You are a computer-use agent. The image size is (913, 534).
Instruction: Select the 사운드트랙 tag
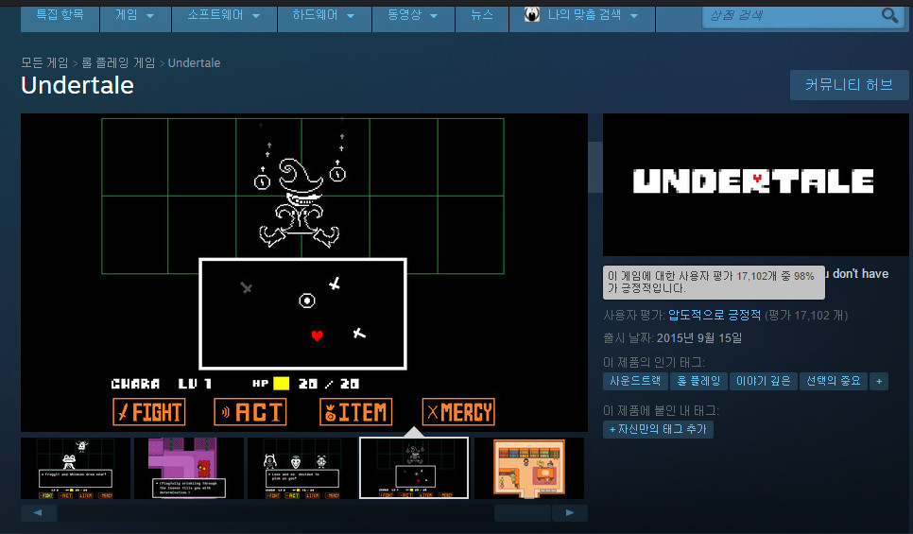[x=635, y=381]
